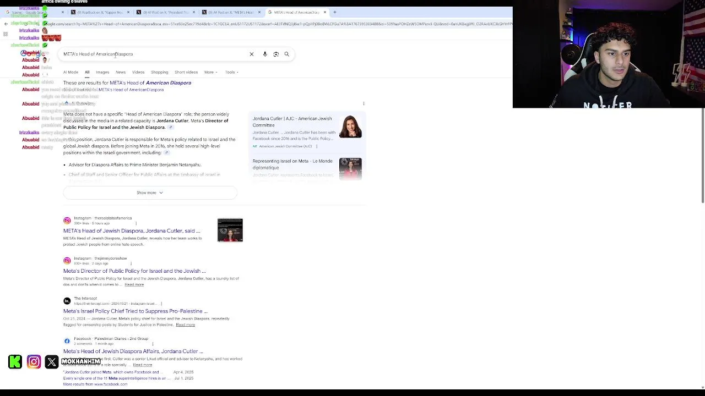The height and width of the screenshot is (396, 705).
Task: Click Read more under The Intercept result
Action: (x=185, y=324)
